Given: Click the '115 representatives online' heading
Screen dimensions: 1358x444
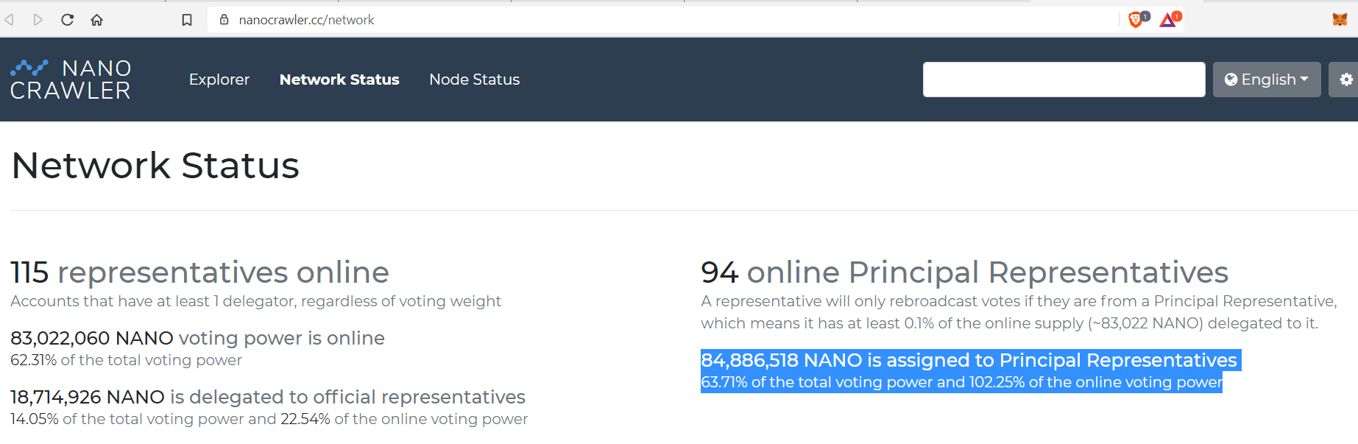Looking at the screenshot, I should (199, 272).
